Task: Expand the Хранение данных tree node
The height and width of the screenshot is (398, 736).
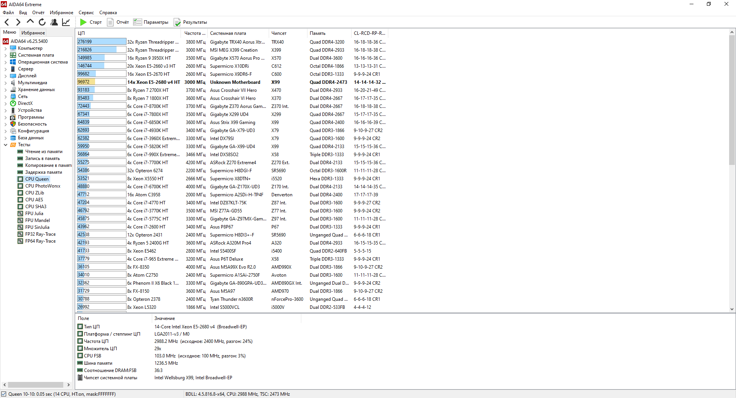Action: [5, 90]
